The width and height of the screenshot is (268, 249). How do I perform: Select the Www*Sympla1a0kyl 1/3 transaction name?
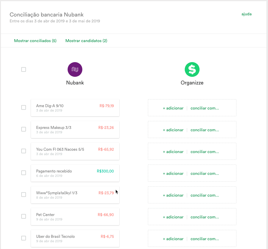click(x=57, y=193)
